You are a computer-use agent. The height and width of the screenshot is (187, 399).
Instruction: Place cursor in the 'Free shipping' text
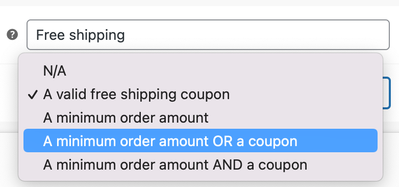tap(81, 35)
